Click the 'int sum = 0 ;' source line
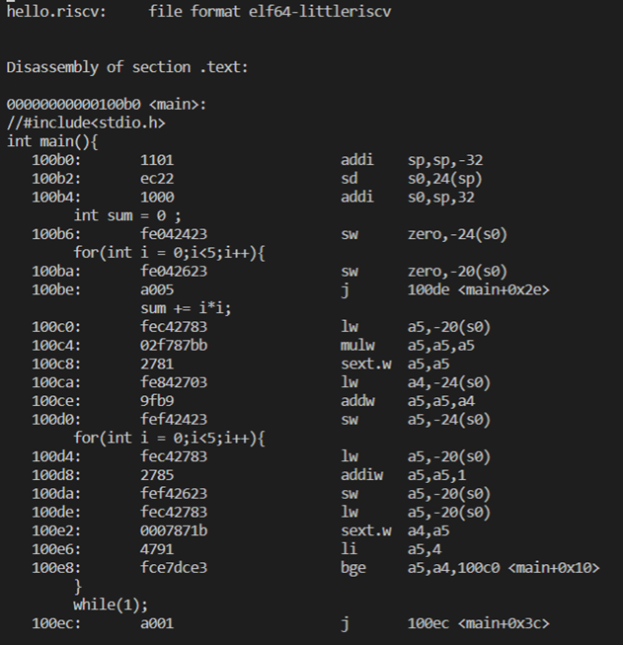This screenshot has height=645, width=623. pyautogui.click(x=127, y=215)
